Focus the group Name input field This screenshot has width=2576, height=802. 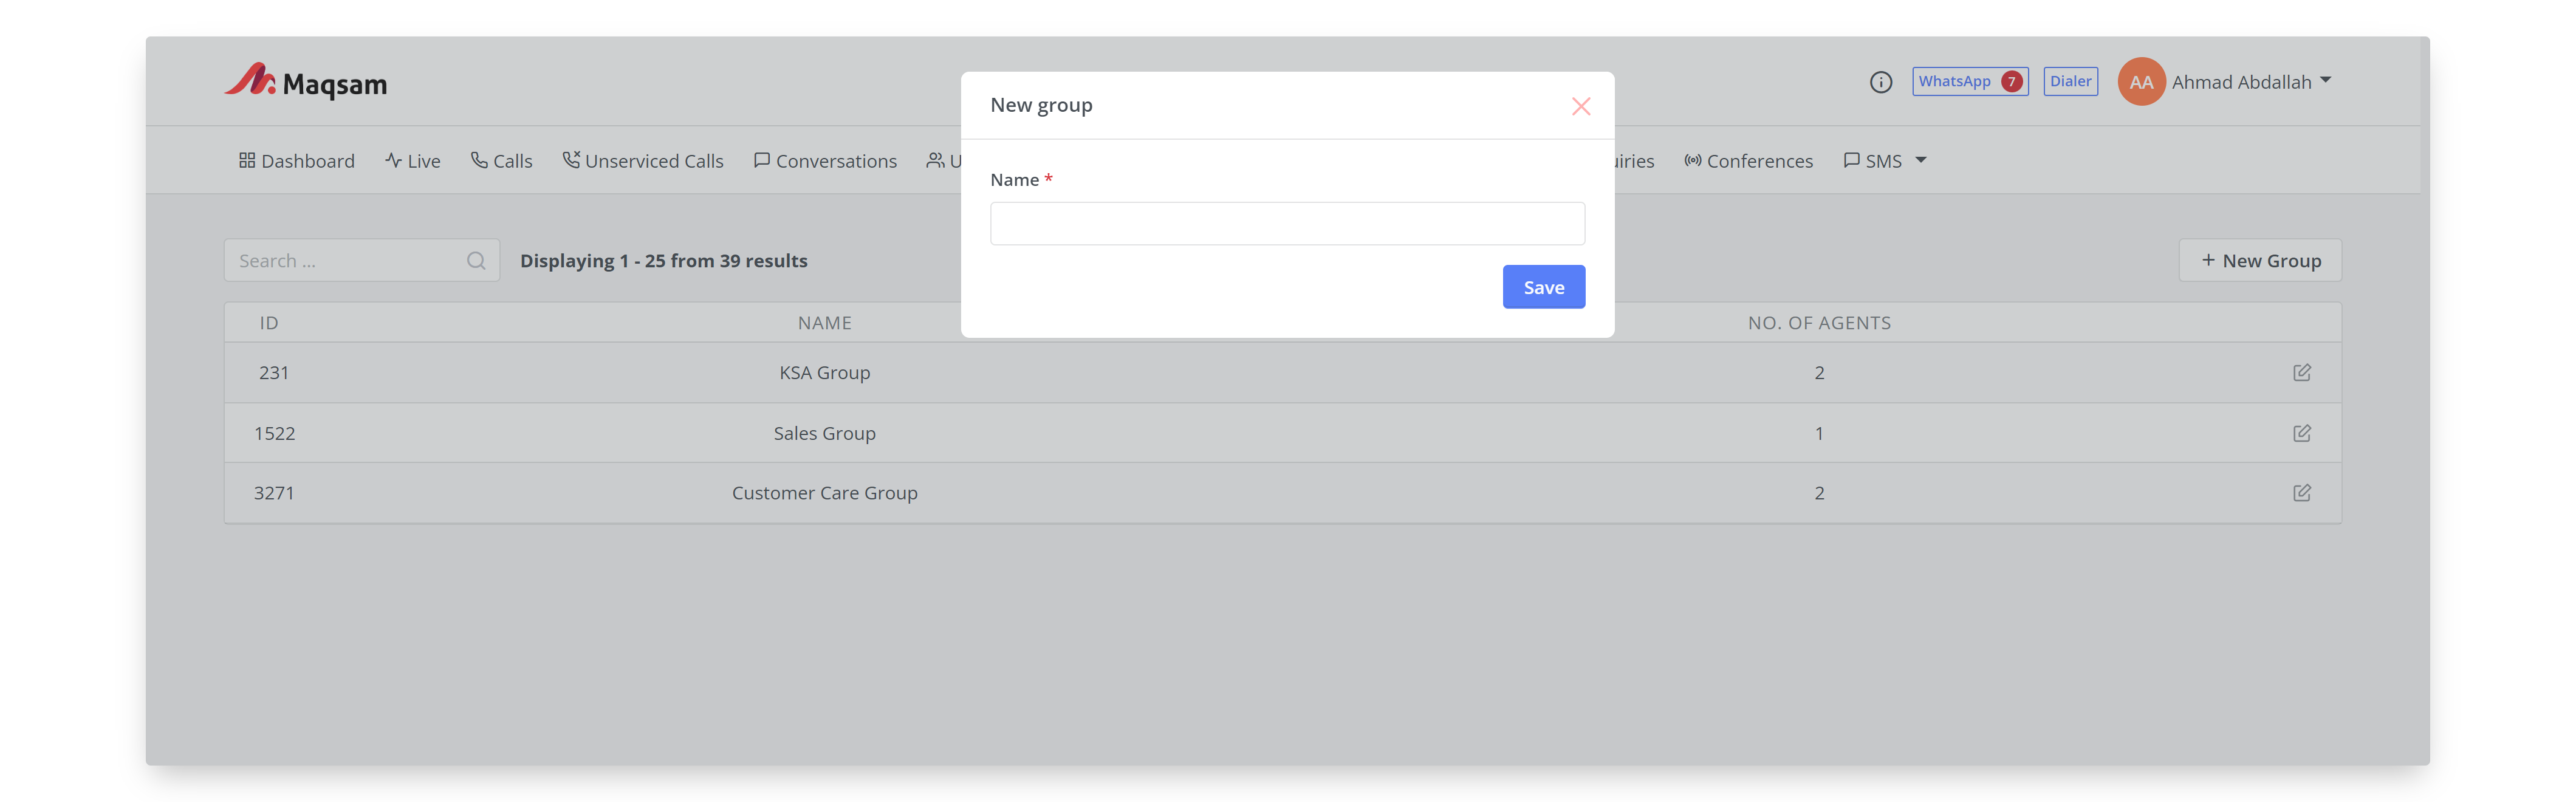[1287, 224]
